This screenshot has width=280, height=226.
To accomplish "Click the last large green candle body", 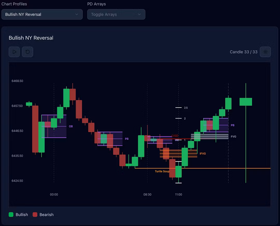I will (x=246, y=102).
